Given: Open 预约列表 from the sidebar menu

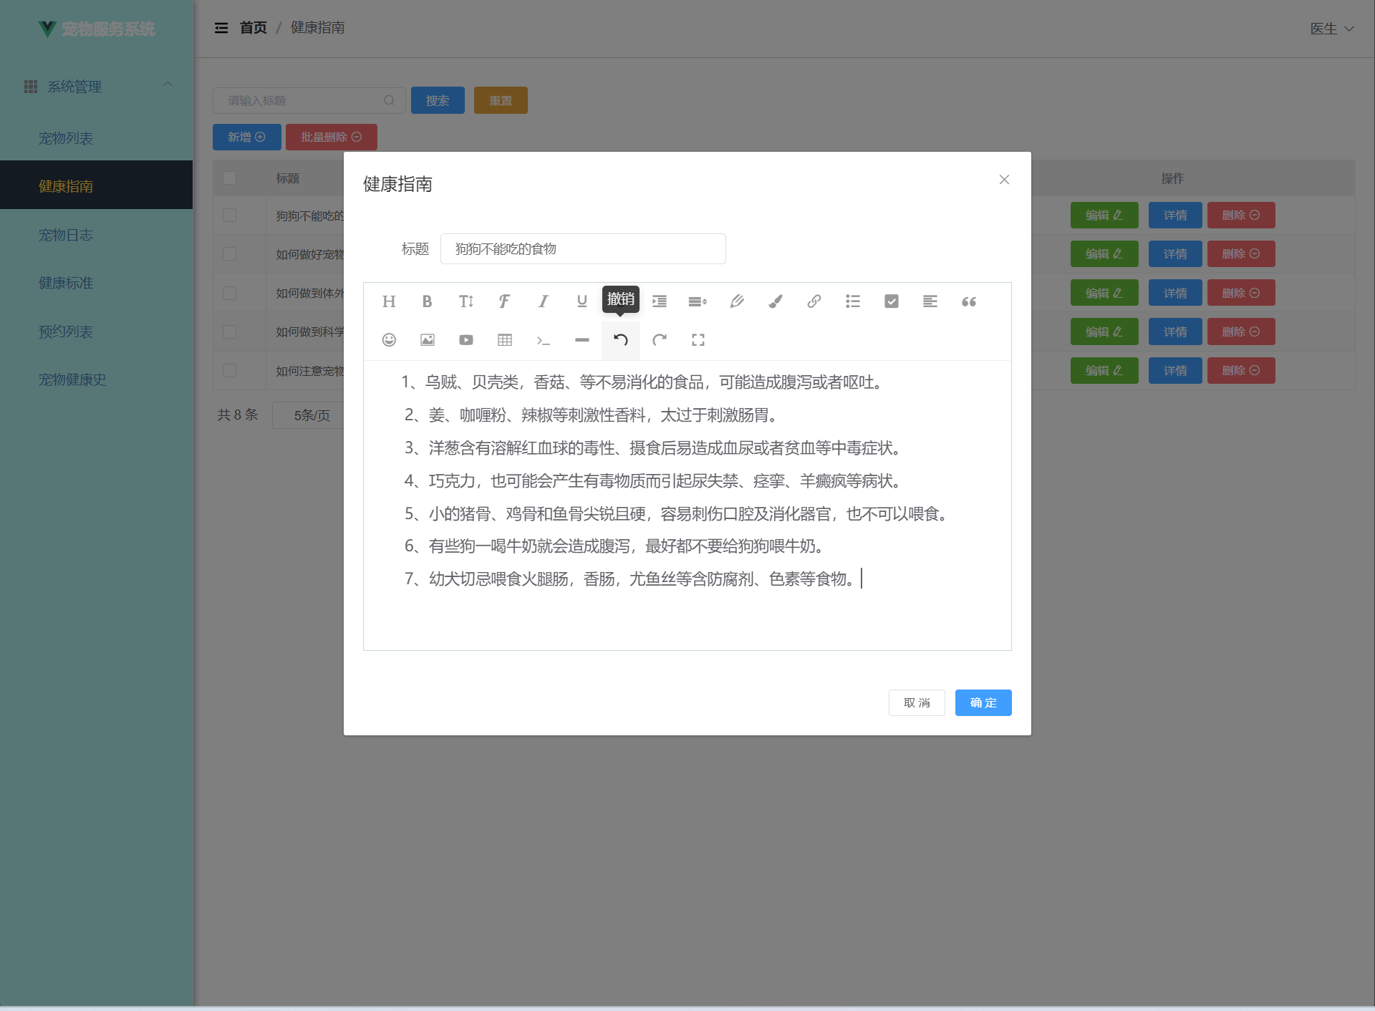Looking at the screenshot, I should 66,332.
